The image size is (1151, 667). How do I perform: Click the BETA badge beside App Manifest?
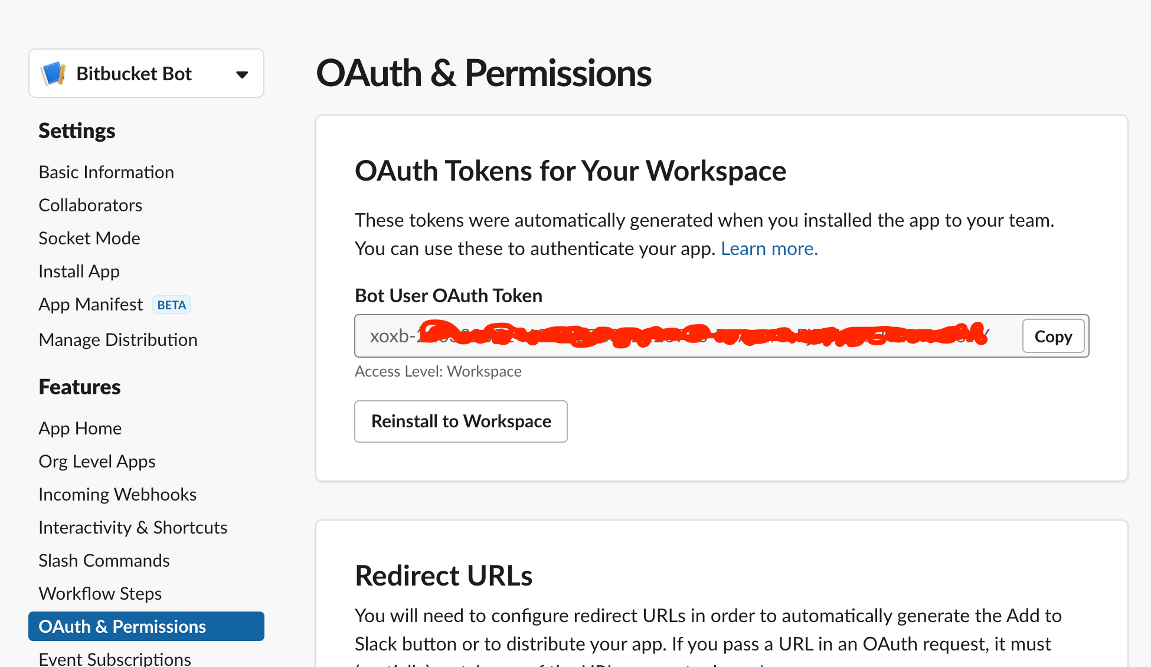172,305
